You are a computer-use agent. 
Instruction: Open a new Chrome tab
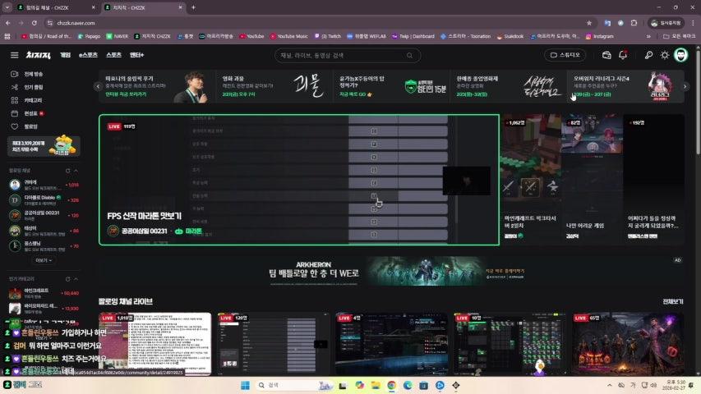click(x=194, y=7)
